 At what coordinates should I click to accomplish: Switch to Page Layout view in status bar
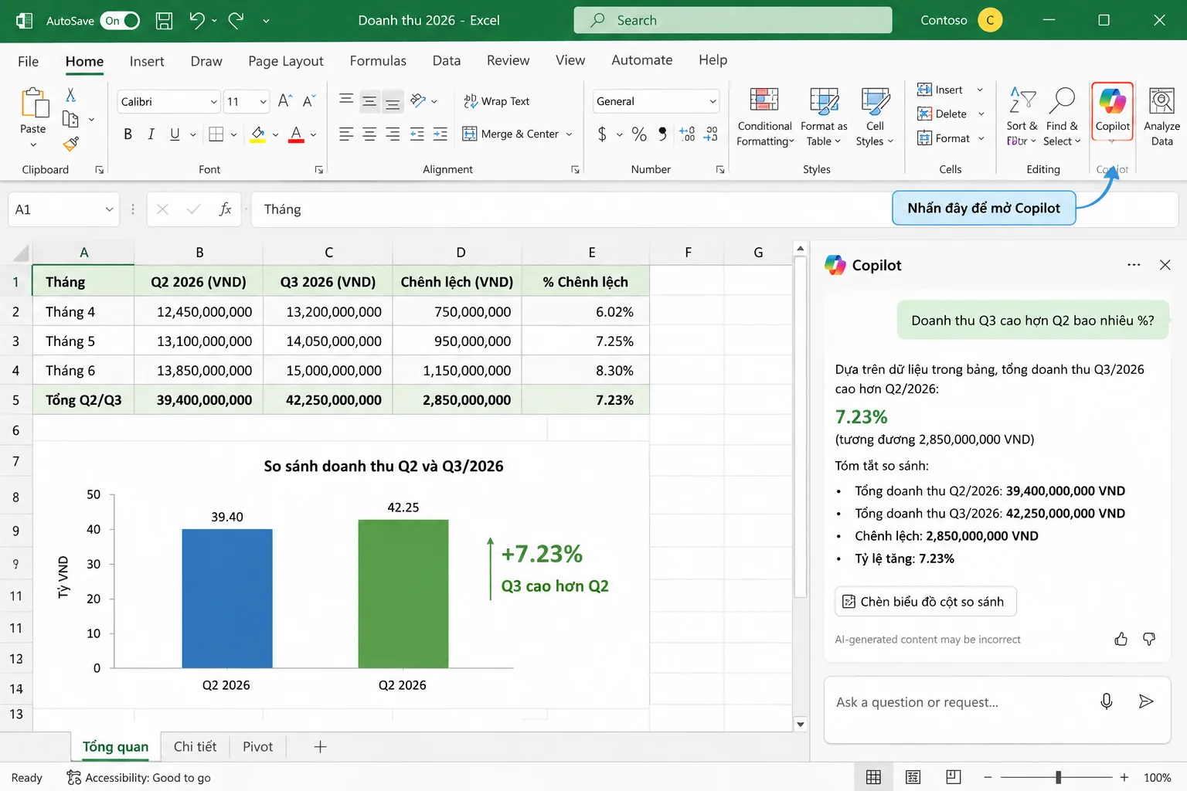[913, 777]
